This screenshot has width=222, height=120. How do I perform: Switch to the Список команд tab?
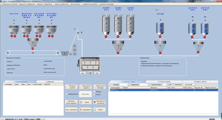(164, 82)
